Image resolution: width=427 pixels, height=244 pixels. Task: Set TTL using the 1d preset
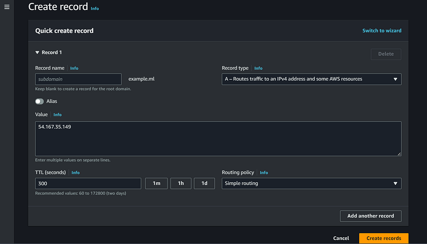(x=204, y=183)
